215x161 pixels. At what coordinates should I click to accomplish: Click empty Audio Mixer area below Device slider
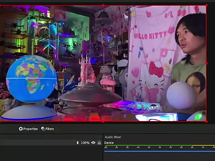pos(159,157)
